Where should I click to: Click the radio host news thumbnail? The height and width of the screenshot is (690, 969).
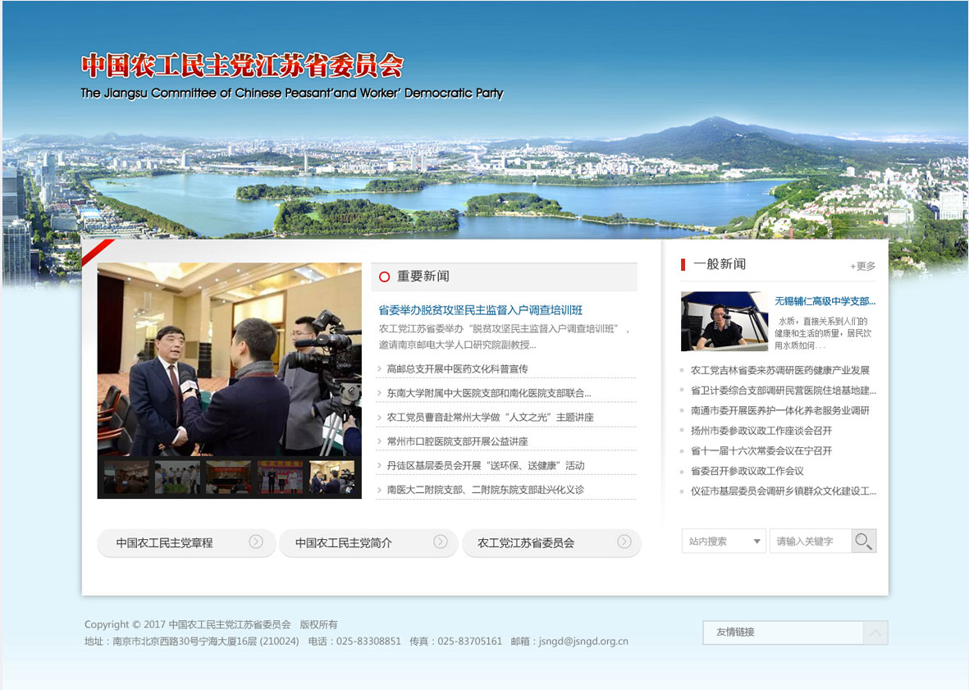pos(724,322)
